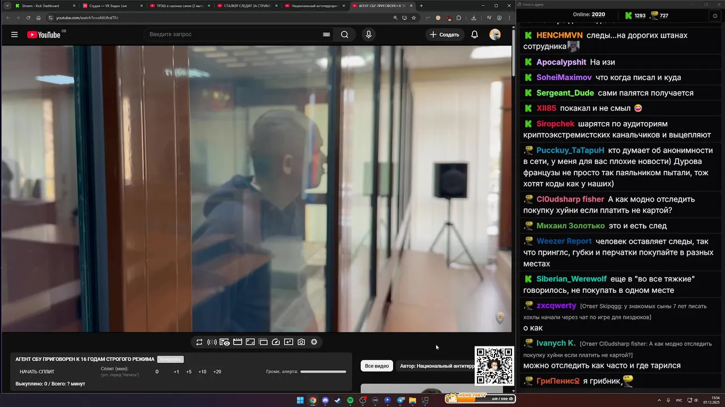Select the 'Все видео' filter chip
Image resolution: width=725 pixels, height=407 pixels.
click(x=377, y=366)
